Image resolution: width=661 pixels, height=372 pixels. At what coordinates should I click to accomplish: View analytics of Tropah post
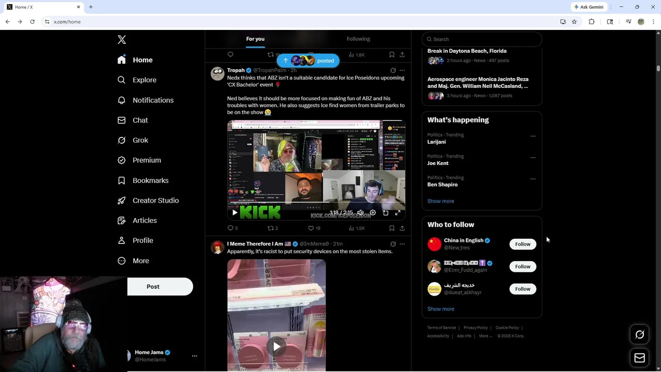356,228
